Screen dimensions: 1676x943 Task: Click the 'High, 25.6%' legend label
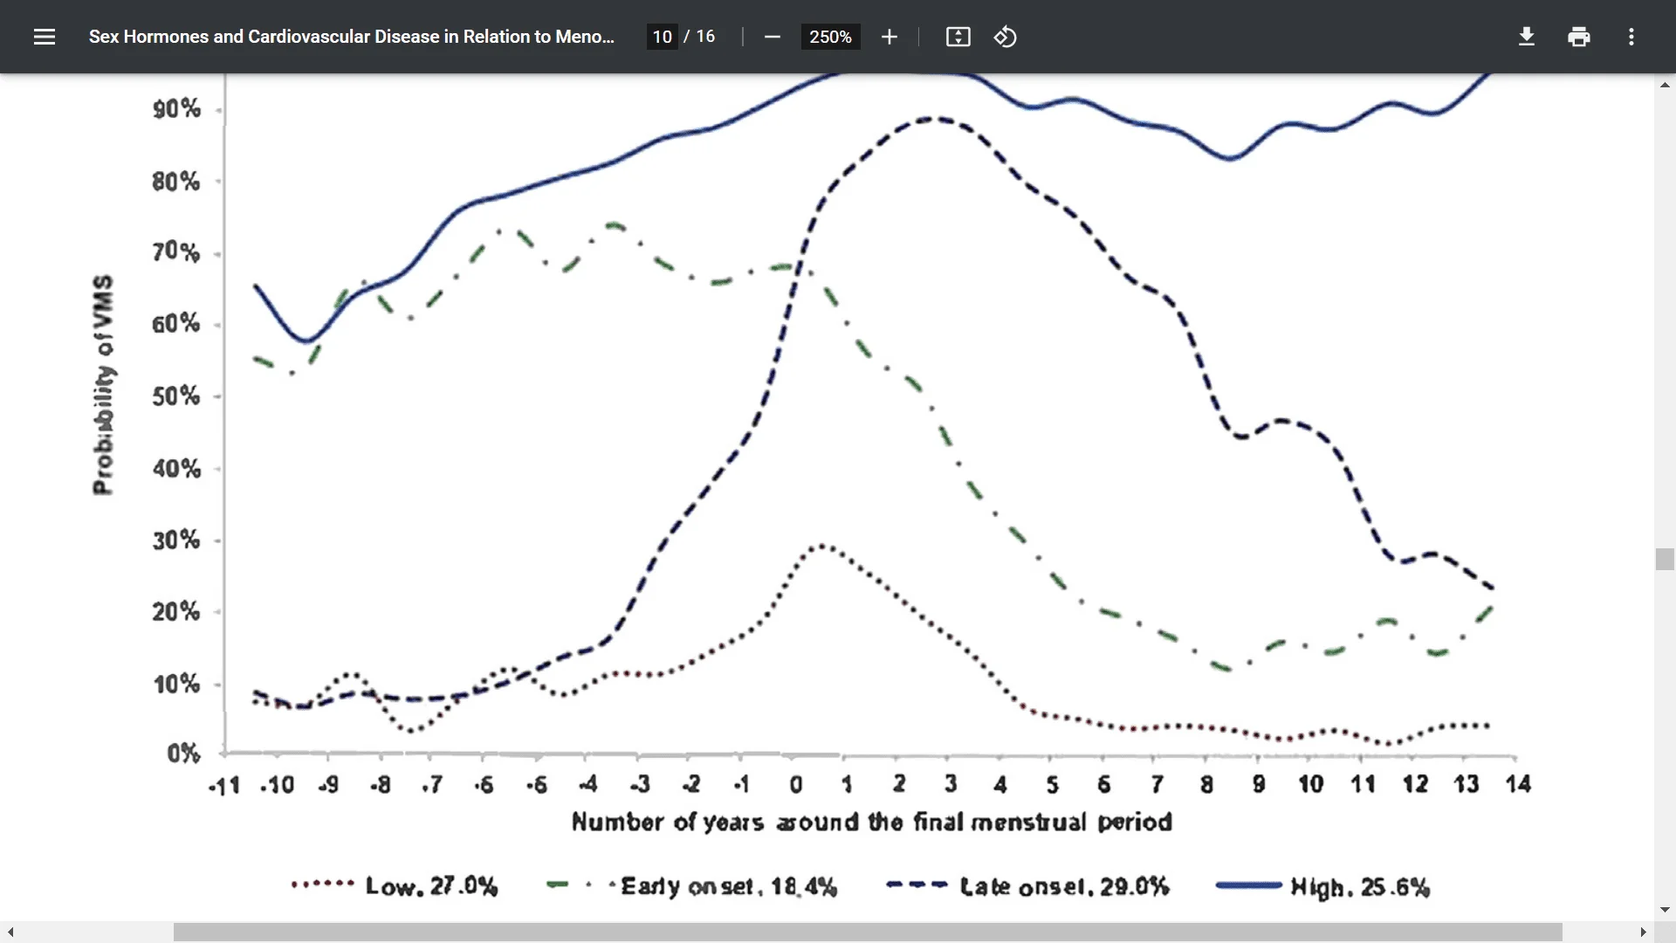pyautogui.click(x=1360, y=887)
